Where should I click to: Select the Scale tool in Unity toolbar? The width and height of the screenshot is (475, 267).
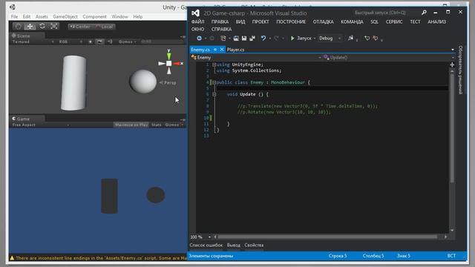[x=54, y=27]
